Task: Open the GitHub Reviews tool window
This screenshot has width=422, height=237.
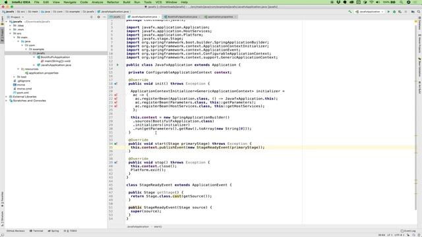Action: pos(16,231)
